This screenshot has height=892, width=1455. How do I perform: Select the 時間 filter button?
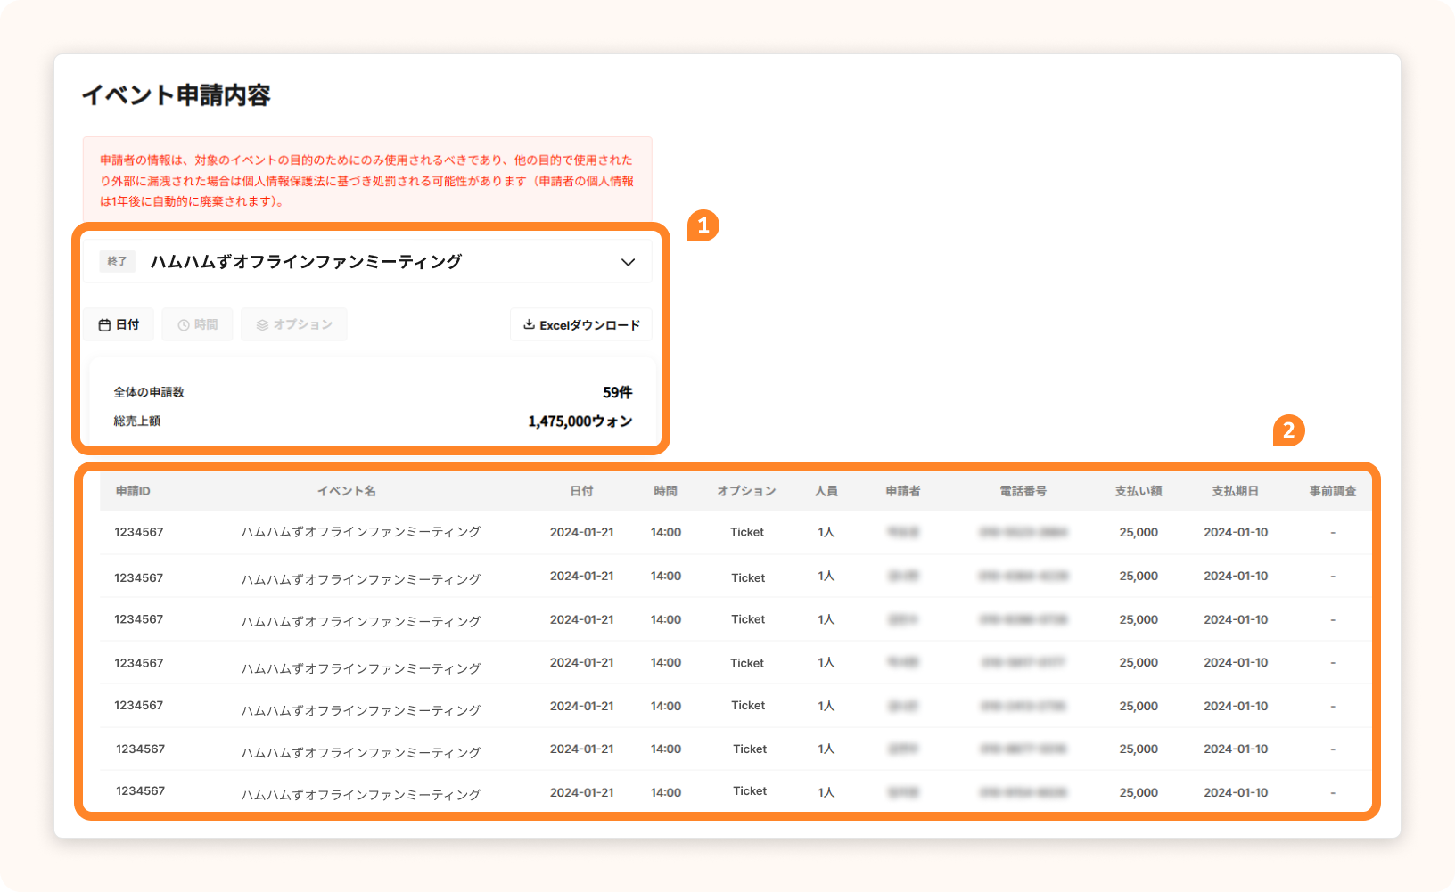click(x=198, y=325)
